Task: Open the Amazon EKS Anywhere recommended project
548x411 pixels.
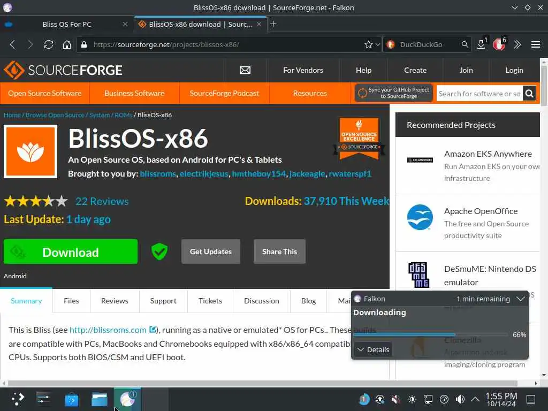Action: (x=488, y=154)
